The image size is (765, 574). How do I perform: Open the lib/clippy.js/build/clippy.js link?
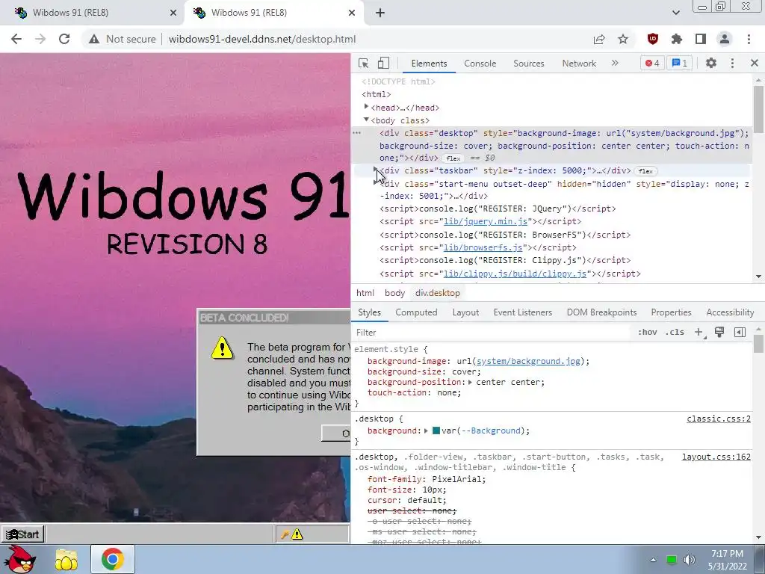(515, 274)
